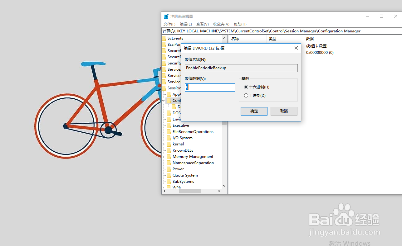Image resolution: width=402 pixels, height=246 pixels.
Task: Click the Executive folder icon
Action: (169, 125)
